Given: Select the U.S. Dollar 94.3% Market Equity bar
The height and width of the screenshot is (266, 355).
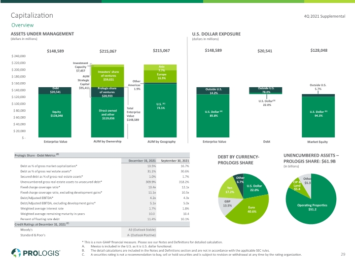Looking at the screenshot, I should click(x=318, y=117).
